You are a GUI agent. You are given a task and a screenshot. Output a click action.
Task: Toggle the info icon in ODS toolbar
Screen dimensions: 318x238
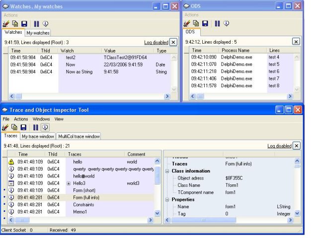coord(227,23)
